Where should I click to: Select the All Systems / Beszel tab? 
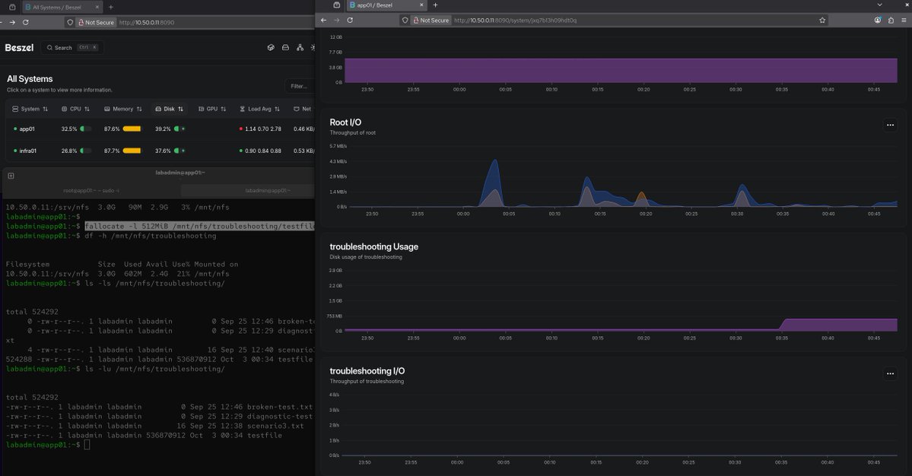62,7
